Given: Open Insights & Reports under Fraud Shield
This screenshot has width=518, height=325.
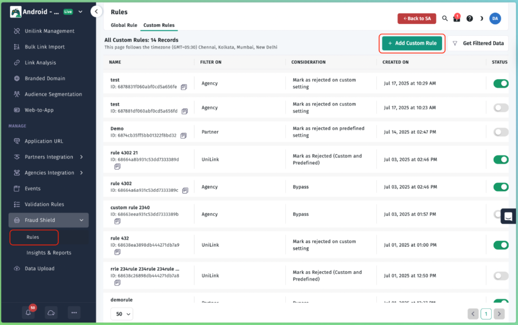Looking at the screenshot, I should [x=48, y=253].
